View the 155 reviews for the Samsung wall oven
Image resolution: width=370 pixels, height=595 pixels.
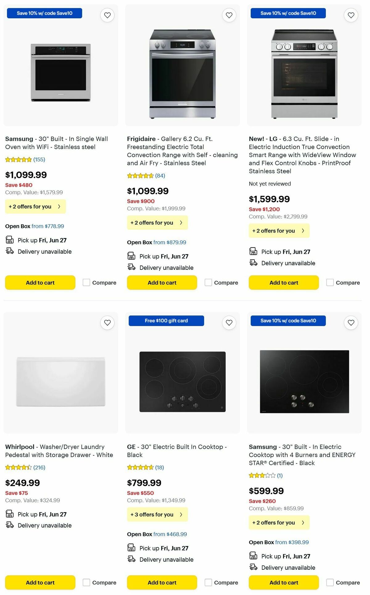[x=39, y=160]
